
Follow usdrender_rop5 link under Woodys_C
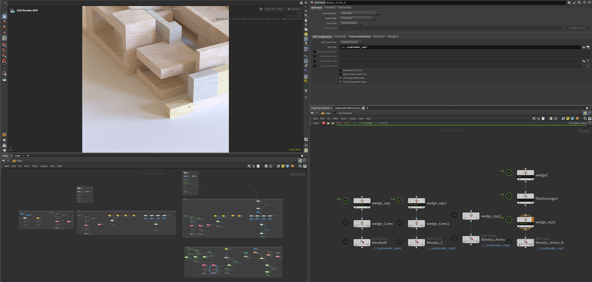point(441,248)
